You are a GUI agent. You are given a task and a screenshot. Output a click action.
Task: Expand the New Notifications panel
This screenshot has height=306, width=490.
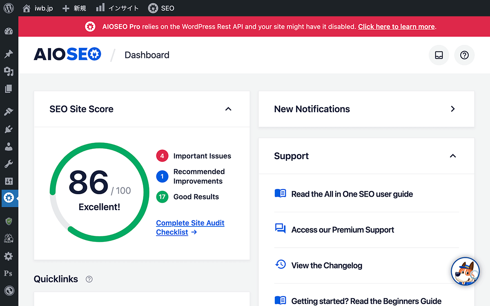[x=452, y=109]
